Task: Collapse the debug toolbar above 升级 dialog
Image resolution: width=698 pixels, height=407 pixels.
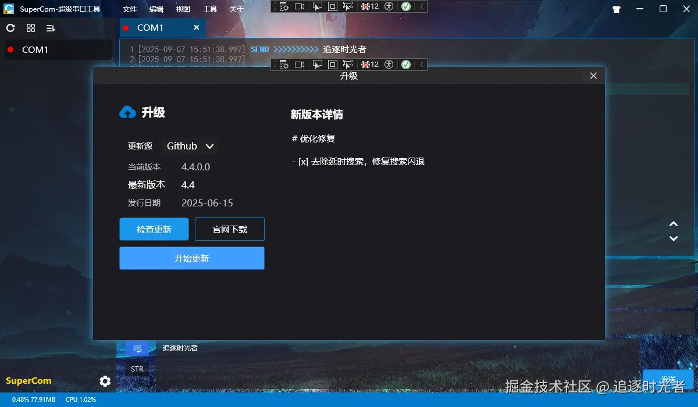Action: pyautogui.click(x=422, y=65)
